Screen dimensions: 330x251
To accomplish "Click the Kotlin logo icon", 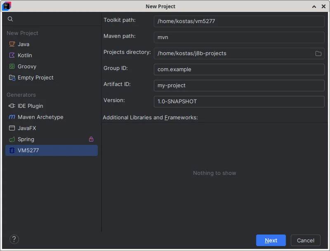I will pos(12,55).
